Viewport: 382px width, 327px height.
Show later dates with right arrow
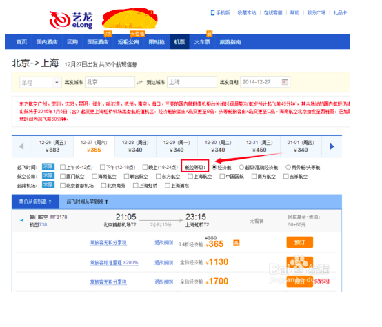pyautogui.click(x=332, y=146)
